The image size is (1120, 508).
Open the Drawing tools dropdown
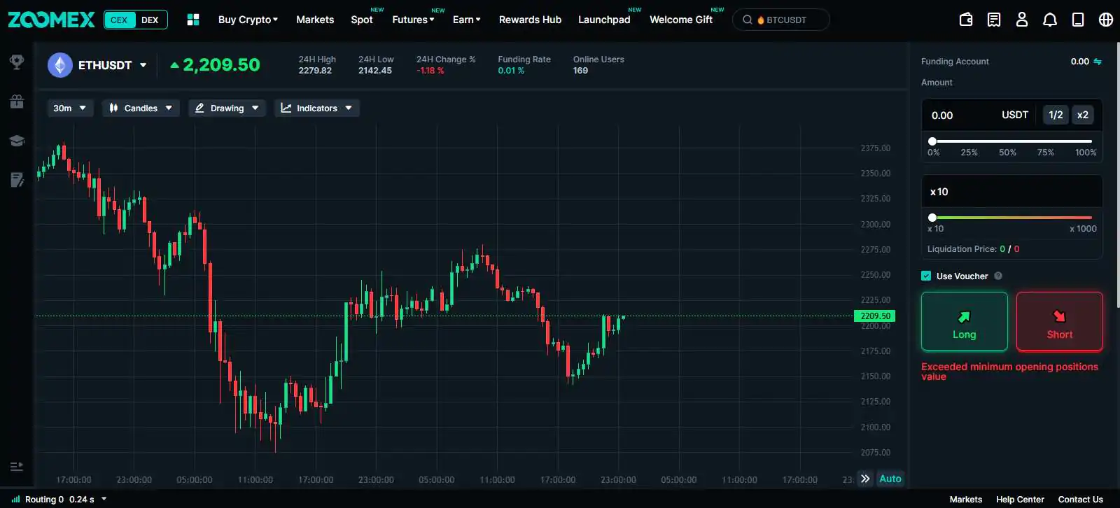(x=227, y=108)
